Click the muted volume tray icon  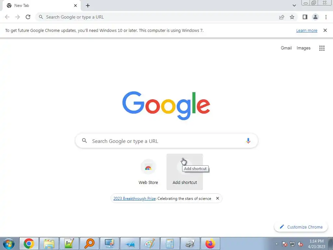(x=300, y=244)
